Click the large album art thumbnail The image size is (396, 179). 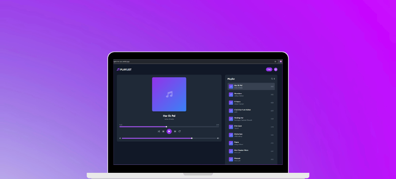coord(169,94)
